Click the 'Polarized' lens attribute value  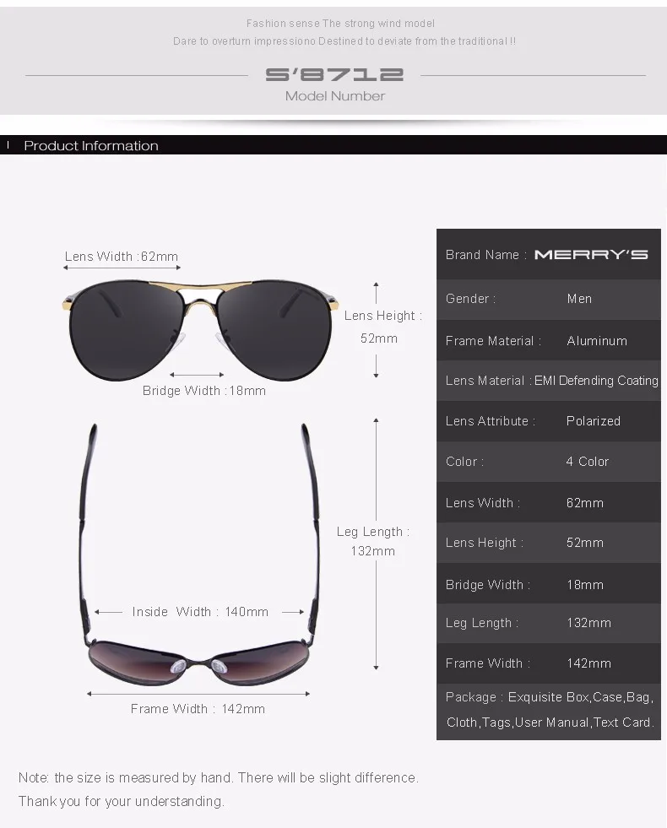593,421
